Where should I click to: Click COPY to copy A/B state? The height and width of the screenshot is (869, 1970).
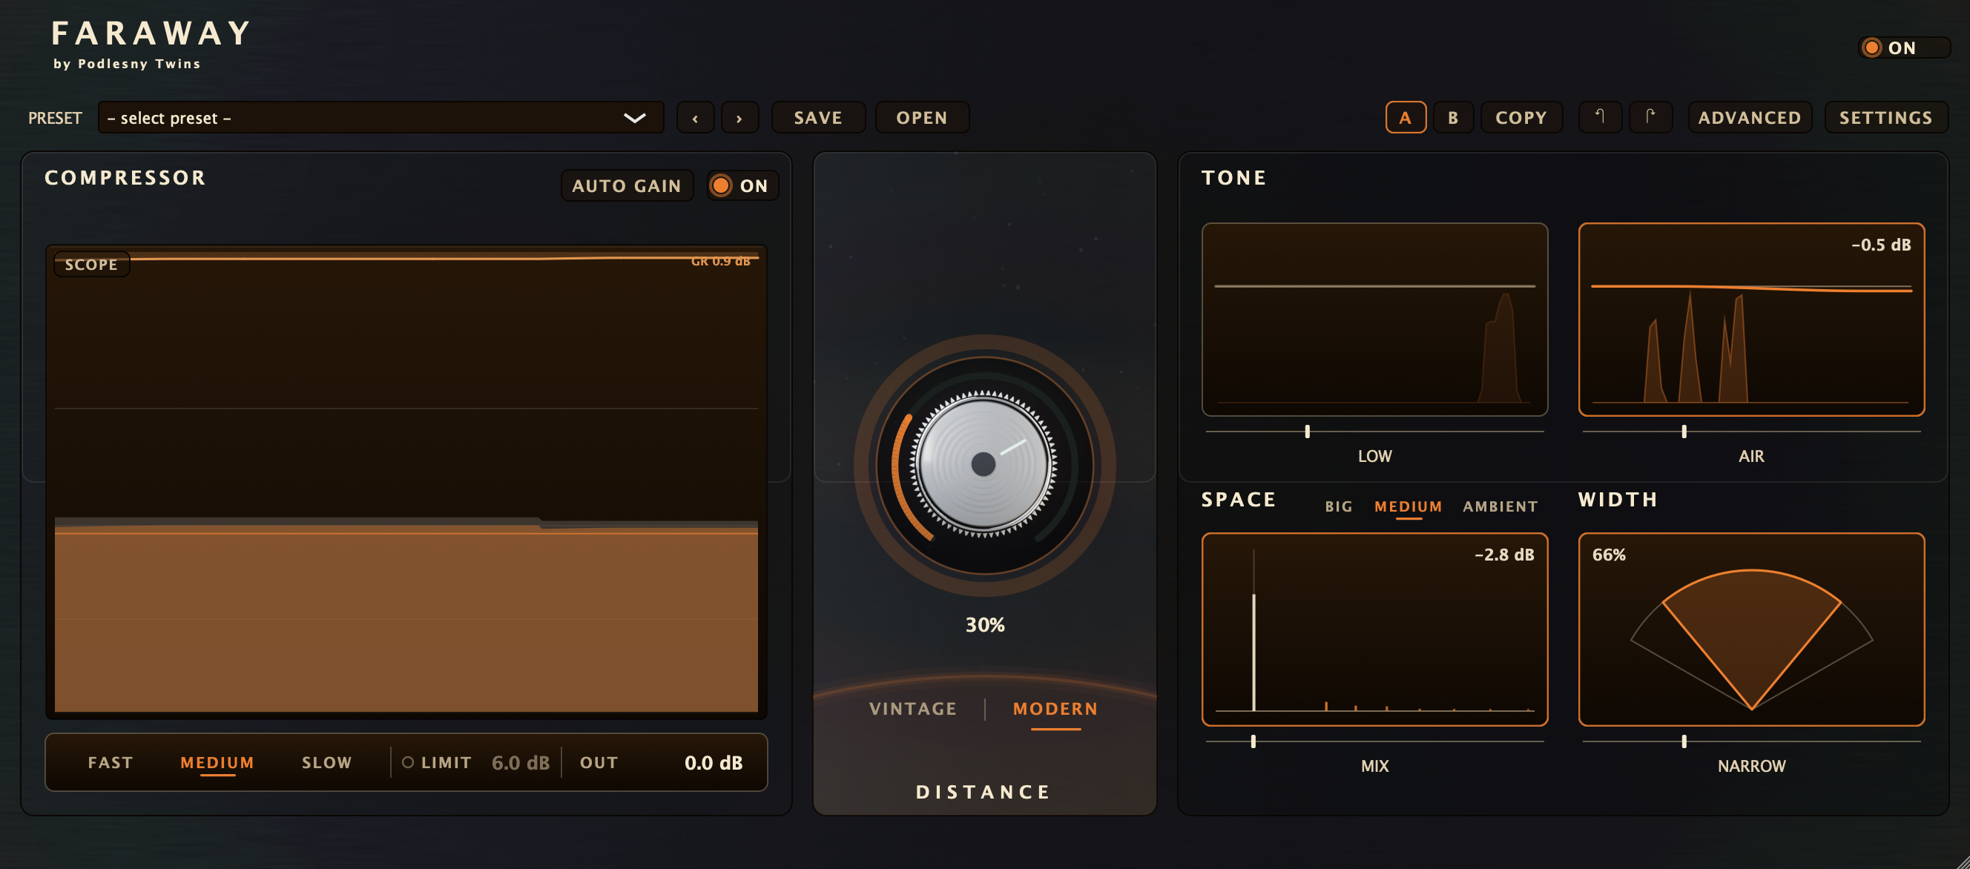(x=1522, y=118)
